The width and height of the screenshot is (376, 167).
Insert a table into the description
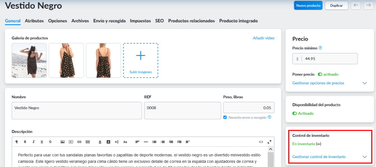[x=88, y=142]
